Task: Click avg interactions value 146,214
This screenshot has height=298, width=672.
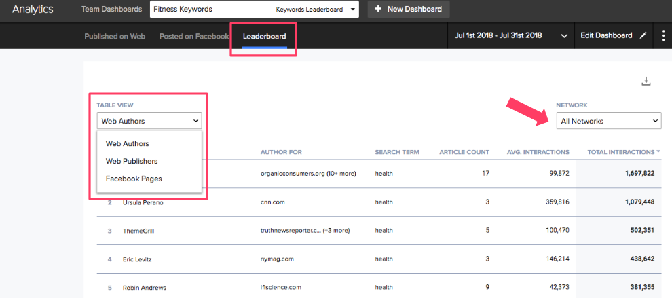Action: pyautogui.click(x=556, y=259)
